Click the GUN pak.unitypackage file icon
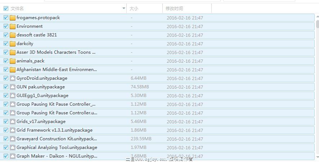The width and height of the screenshot is (319, 163). coord(12,87)
